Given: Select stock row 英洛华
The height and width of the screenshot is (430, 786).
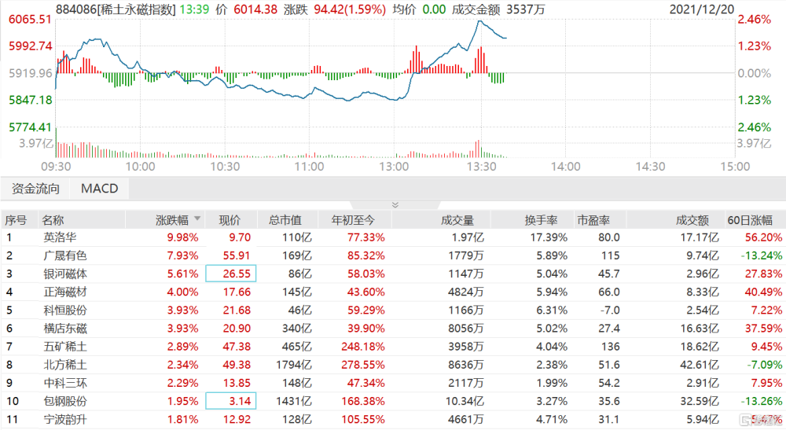Looking at the screenshot, I should pyautogui.click(x=393, y=237).
